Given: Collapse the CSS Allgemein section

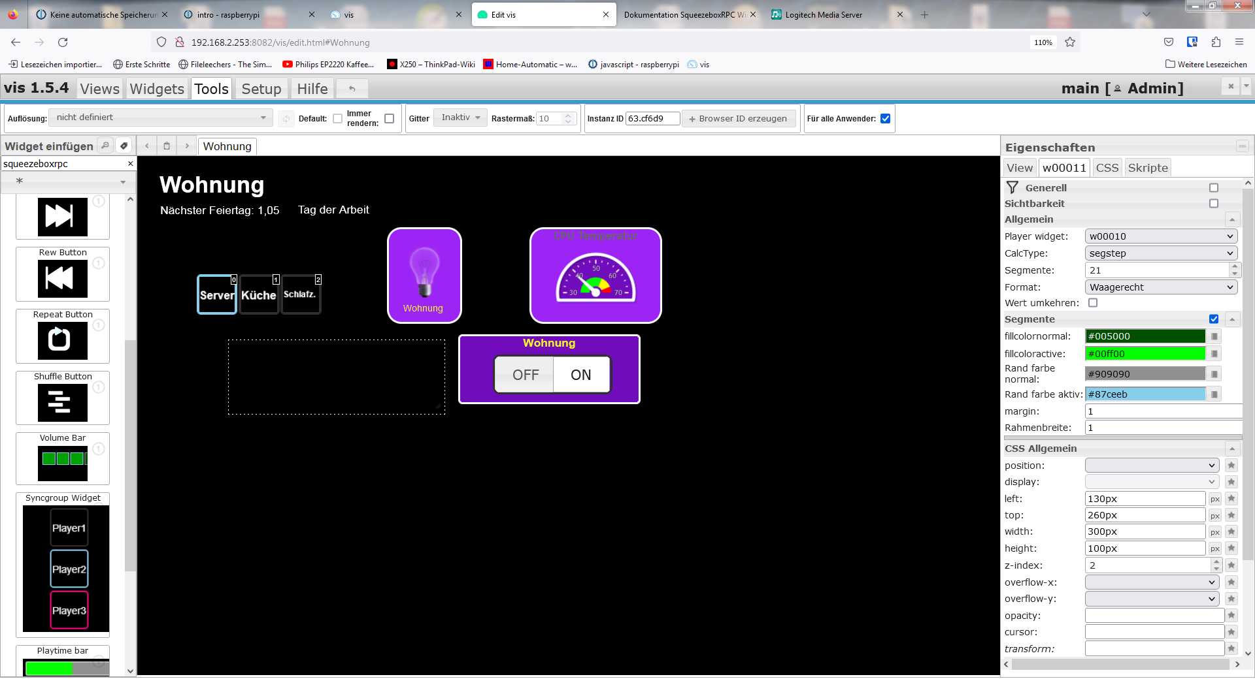Looking at the screenshot, I should 1232,449.
